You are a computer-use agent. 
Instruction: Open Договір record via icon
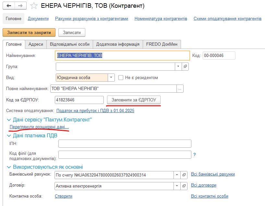pyautogui.click(x=184, y=186)
